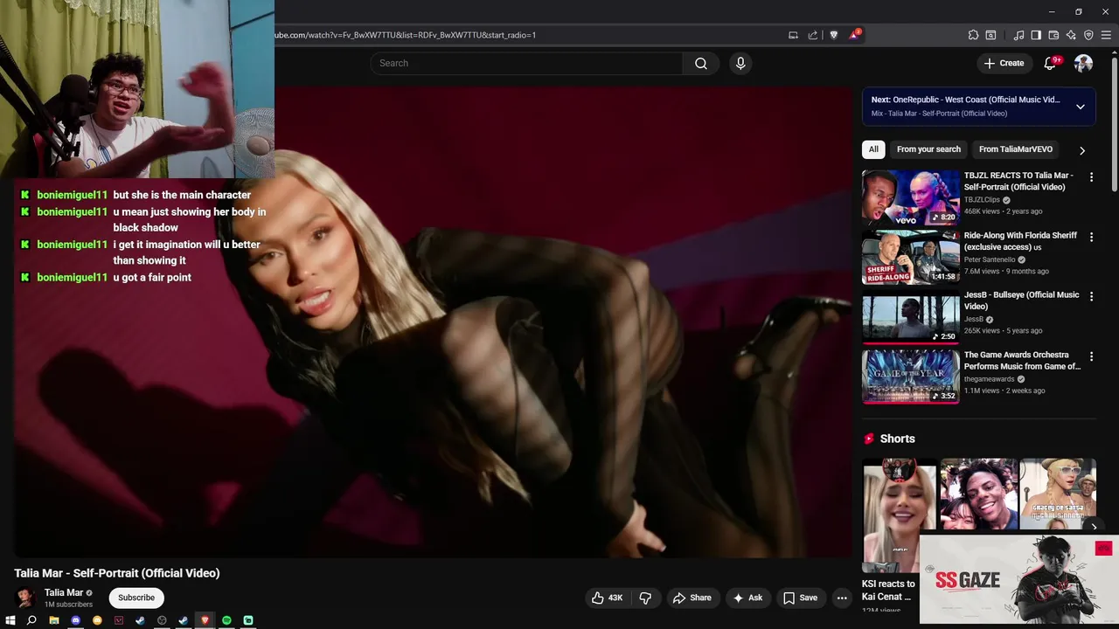Screen dimensions: 1119x629
Task: Open File Explorer from the taskbar
Action: click(53, 620)
